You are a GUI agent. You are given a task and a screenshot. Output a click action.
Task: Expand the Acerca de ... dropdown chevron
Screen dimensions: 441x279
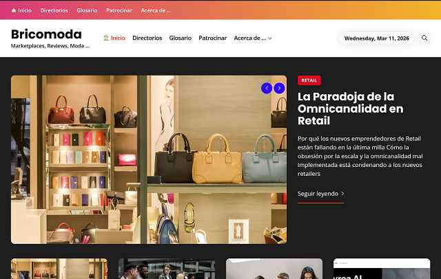(269, 38)
